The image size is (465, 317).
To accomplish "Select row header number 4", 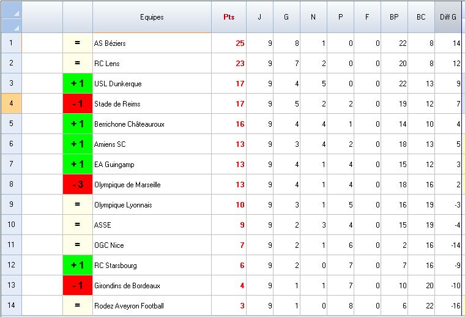I will coord(11,104).
